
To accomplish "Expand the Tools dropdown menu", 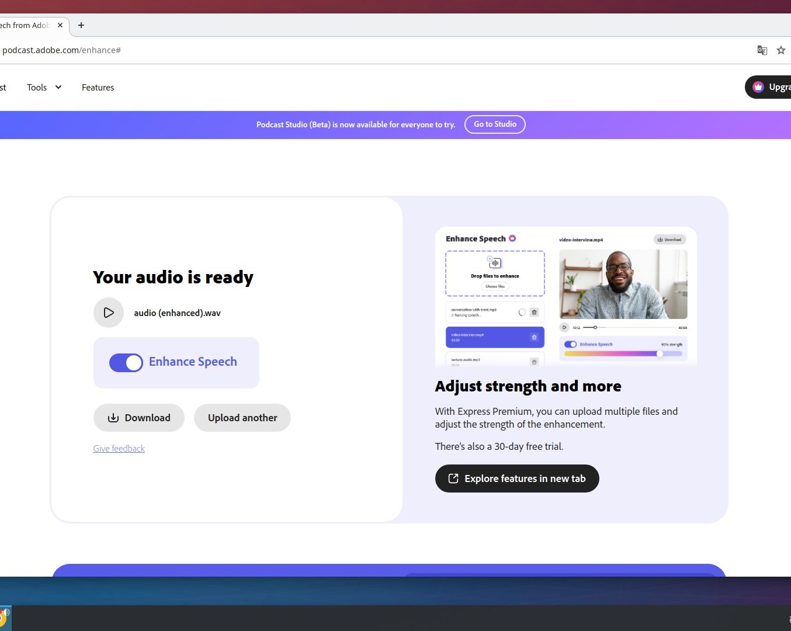I will click(37, 88).
